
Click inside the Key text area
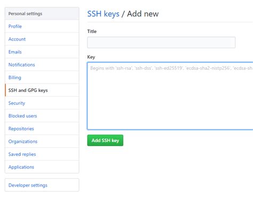click(x=170, y=96)
